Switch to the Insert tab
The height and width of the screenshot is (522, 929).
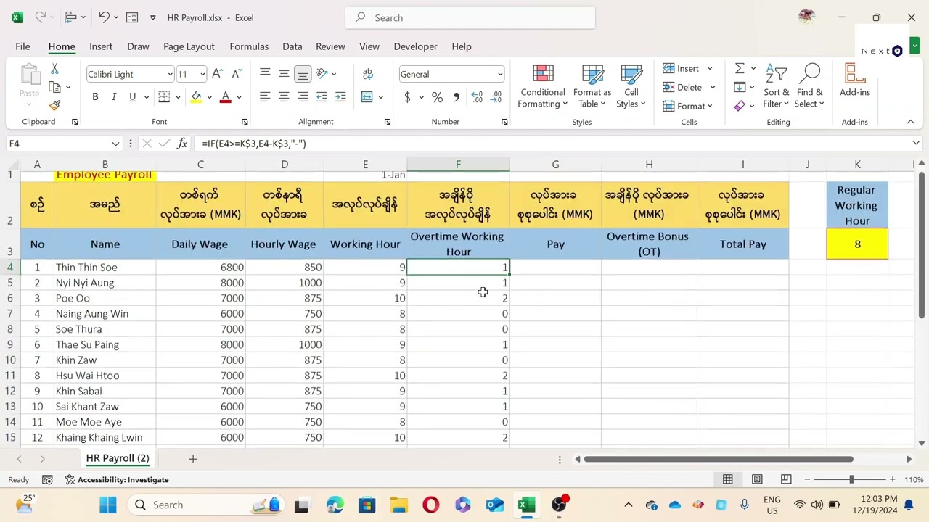coord(101,46)
